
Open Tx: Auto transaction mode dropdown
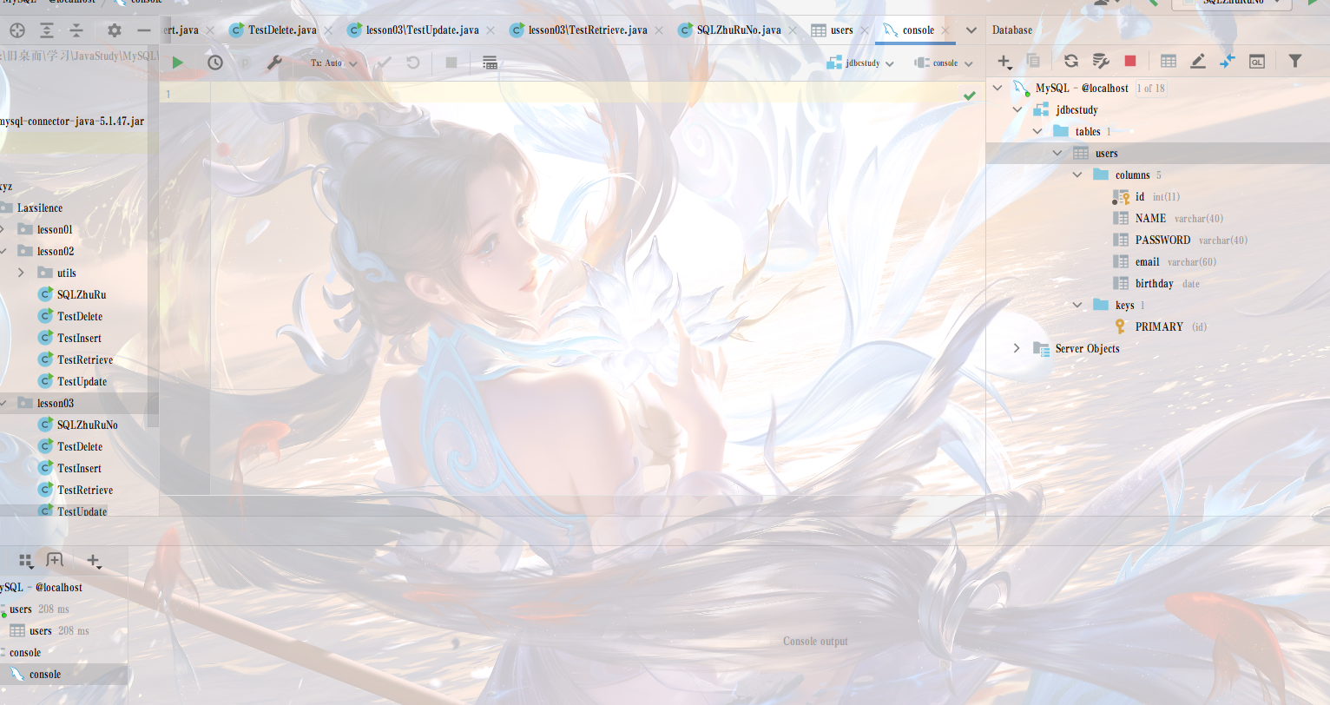point(334,63)
